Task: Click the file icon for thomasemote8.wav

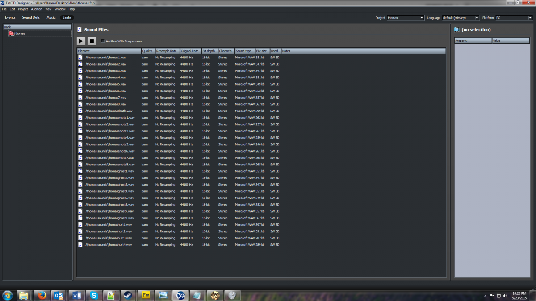Action: (x=80, y=165)
